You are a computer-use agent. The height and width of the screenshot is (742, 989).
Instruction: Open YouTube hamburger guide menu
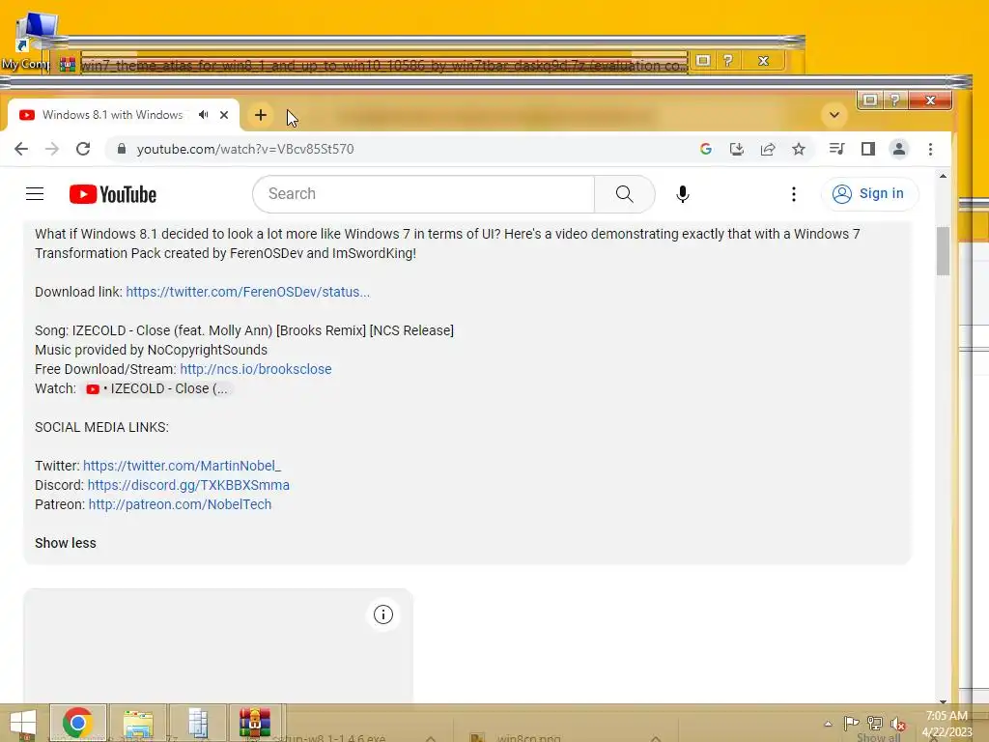tap(35, 193)
